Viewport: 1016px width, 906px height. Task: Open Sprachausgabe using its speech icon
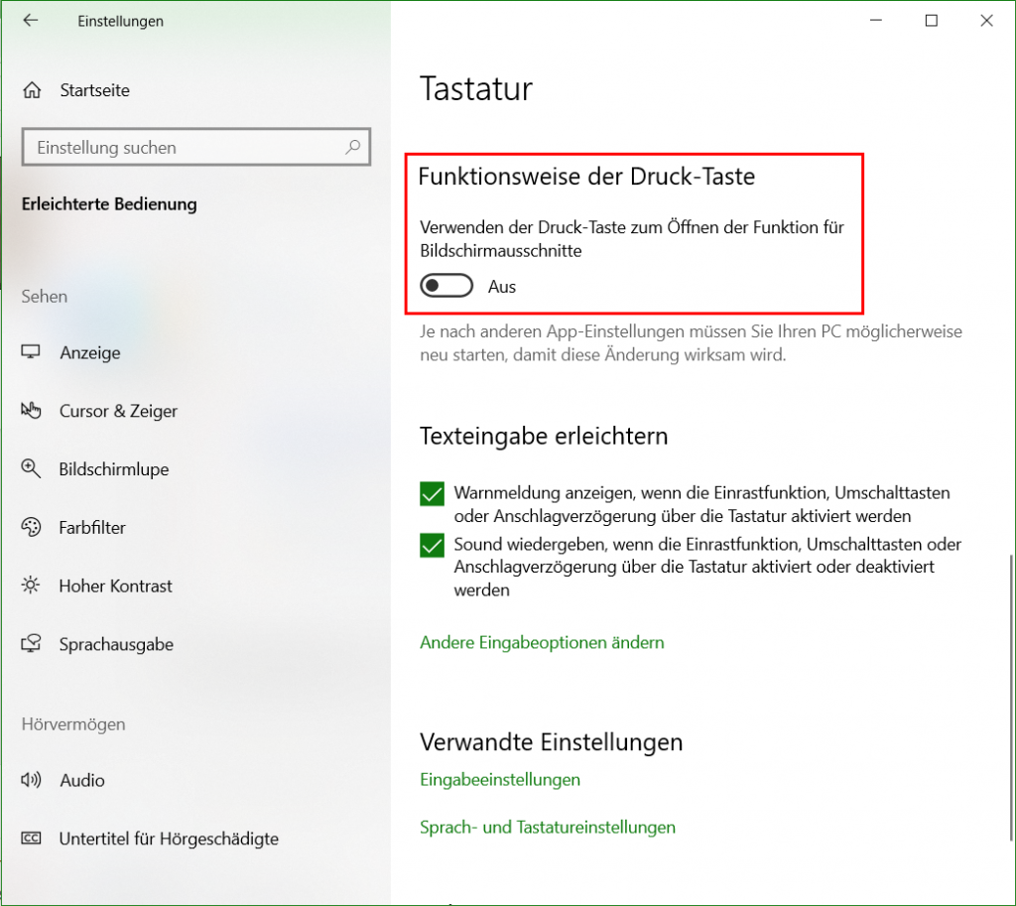tap(33, 644)
